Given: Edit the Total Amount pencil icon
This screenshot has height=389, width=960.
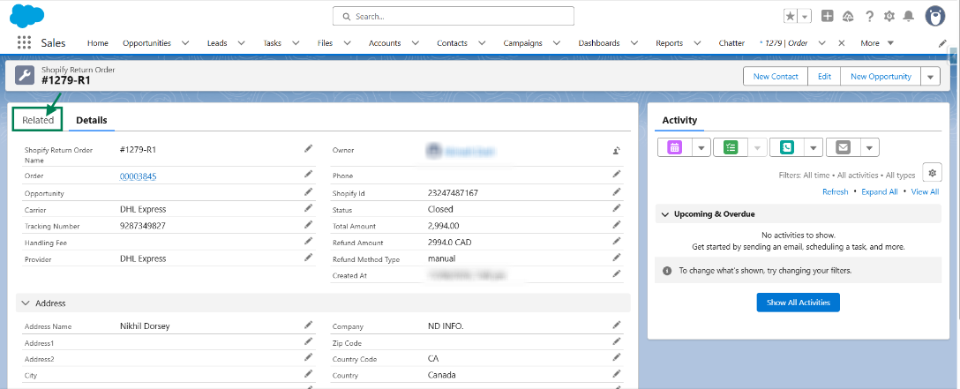Looking at the screenshot, I should 617,224.
